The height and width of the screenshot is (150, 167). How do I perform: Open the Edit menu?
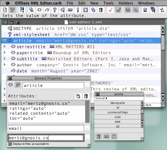[82, 3]
